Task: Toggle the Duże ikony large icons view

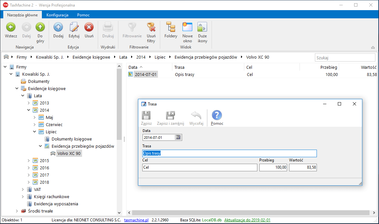Action: tap(202, 27)
